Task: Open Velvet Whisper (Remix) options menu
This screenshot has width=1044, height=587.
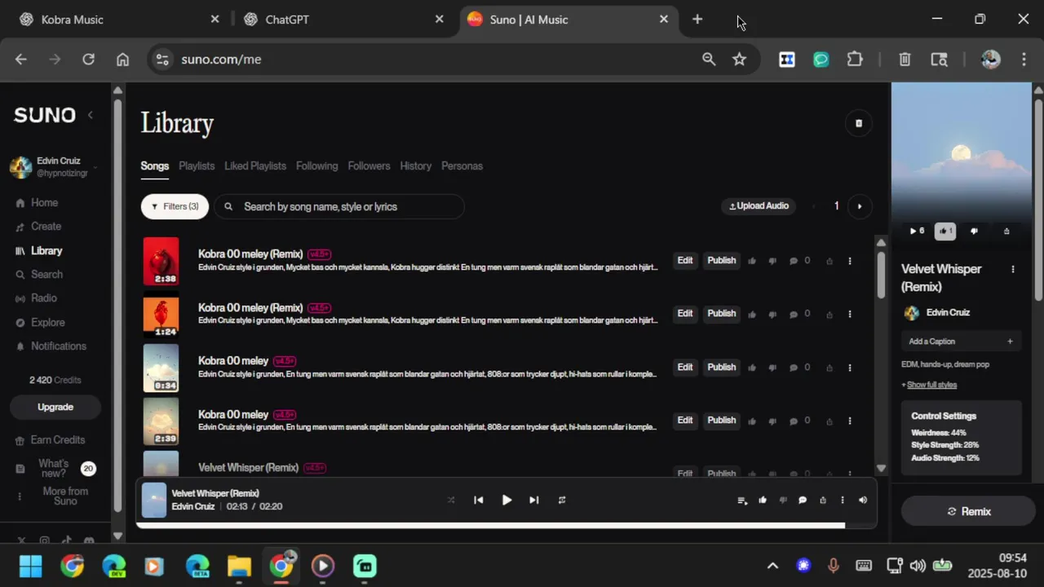Action: [x=1013, y=270]
